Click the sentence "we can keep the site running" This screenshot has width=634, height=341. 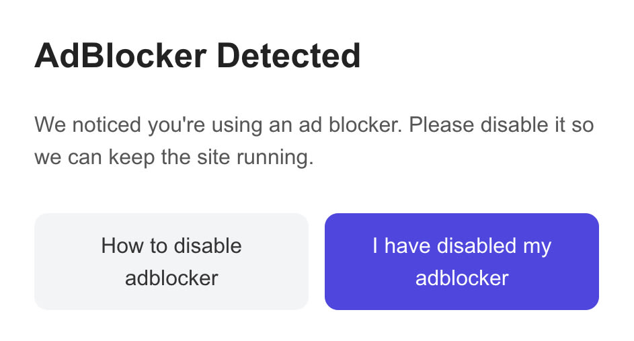point(174,157)
